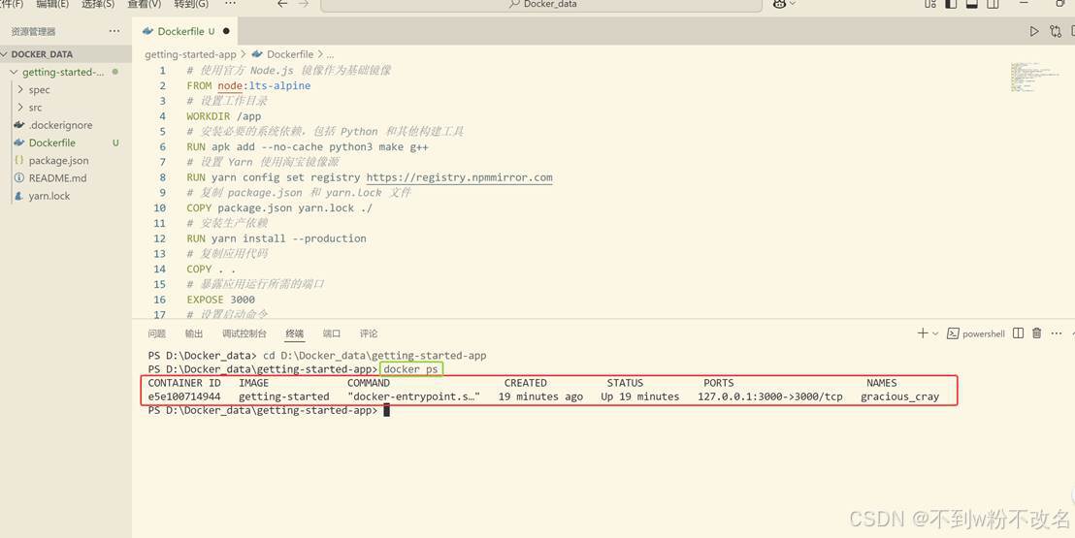Click the 'FROM node:lts-alpine' line
Screen dimensions: 1075x538
(x=248, y=85)
